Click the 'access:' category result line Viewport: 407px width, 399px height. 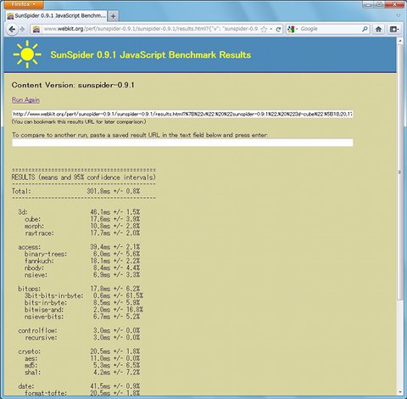(79, 247)
